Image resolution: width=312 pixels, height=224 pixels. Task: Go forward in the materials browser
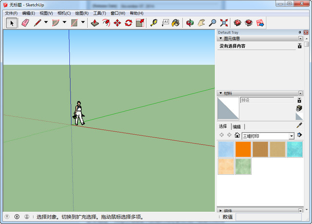click(229, 135)
